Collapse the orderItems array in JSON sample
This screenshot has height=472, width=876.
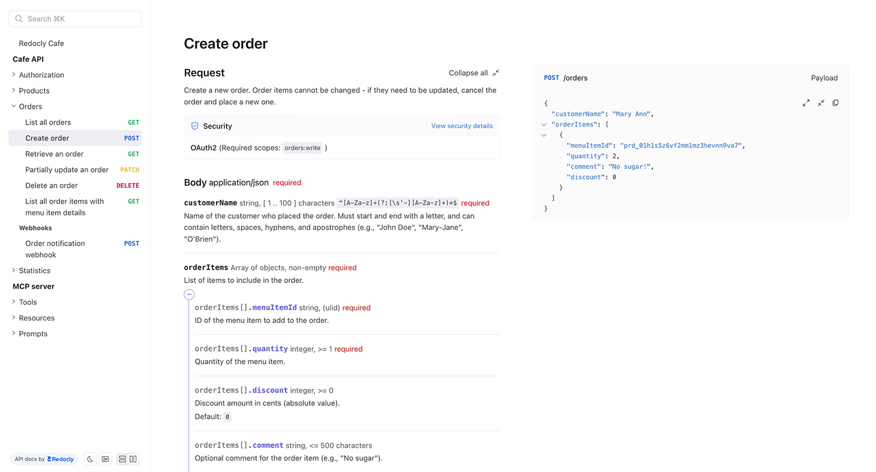[x=544, y=125]
